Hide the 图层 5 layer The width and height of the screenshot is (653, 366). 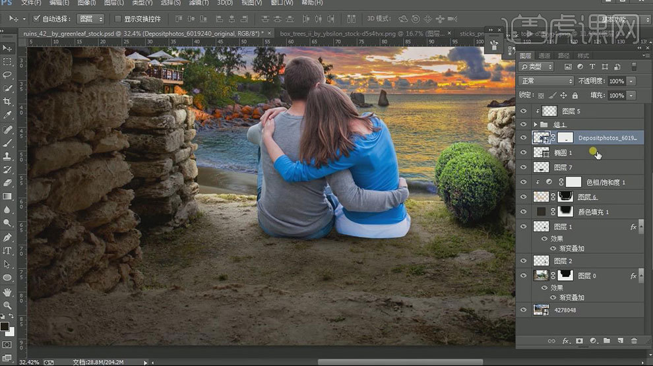point(524,111)
